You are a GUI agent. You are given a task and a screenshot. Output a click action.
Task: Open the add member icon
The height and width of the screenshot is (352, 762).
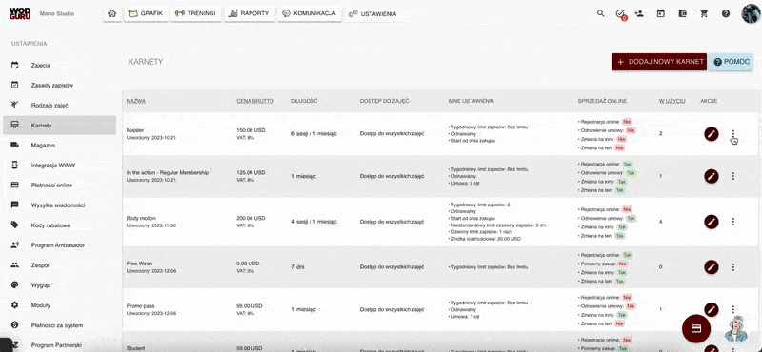tap(639, 13)
